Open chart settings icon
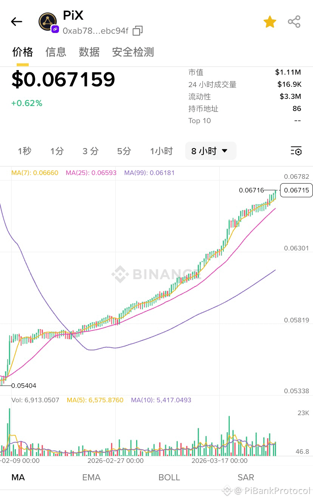This screenshot has width=313, height=500. point(296,151)
